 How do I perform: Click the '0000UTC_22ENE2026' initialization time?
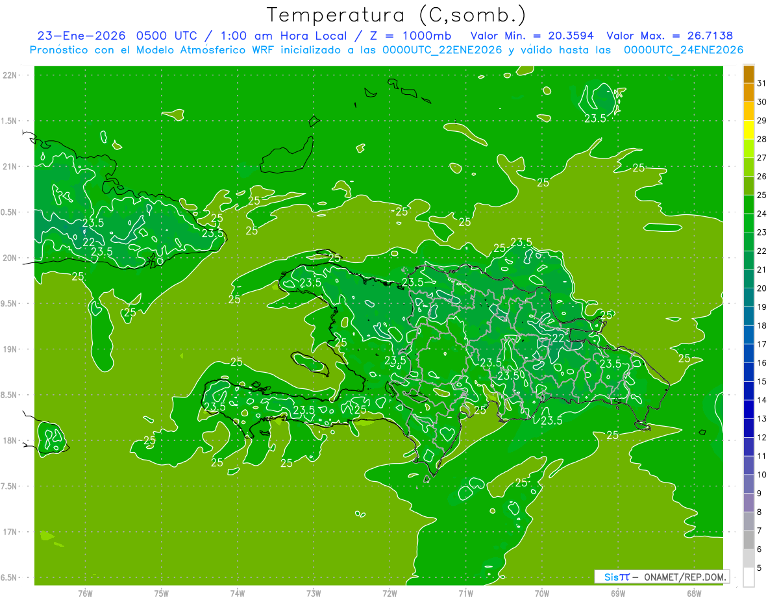point(442,50)
